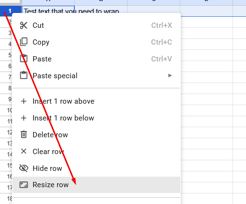Select the Resize row option
Image resolution: width=246 pixels, height=204 pixels.
pyautogui.click(x=96, y=185)
